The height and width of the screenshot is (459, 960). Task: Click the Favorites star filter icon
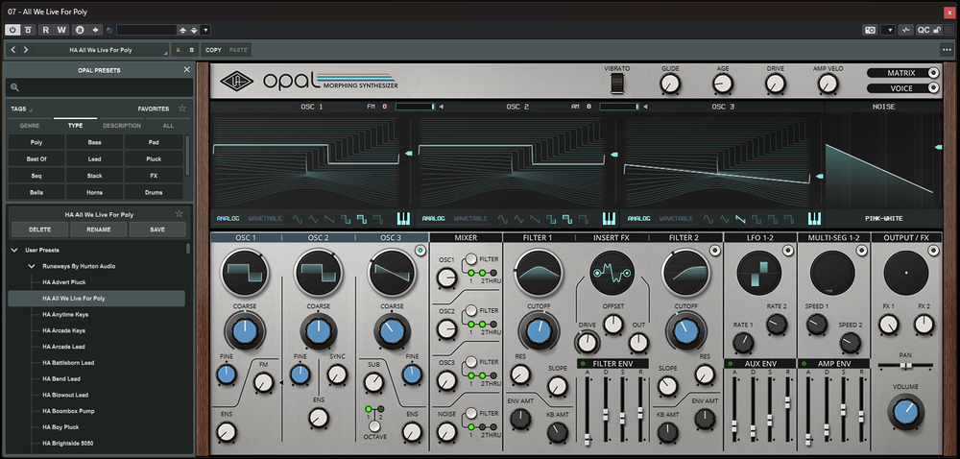181,109
